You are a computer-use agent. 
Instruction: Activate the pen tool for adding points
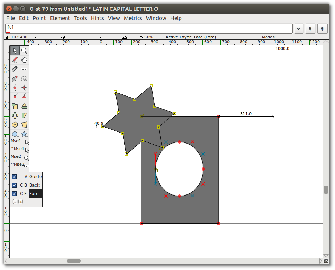(x=15, y=78)
